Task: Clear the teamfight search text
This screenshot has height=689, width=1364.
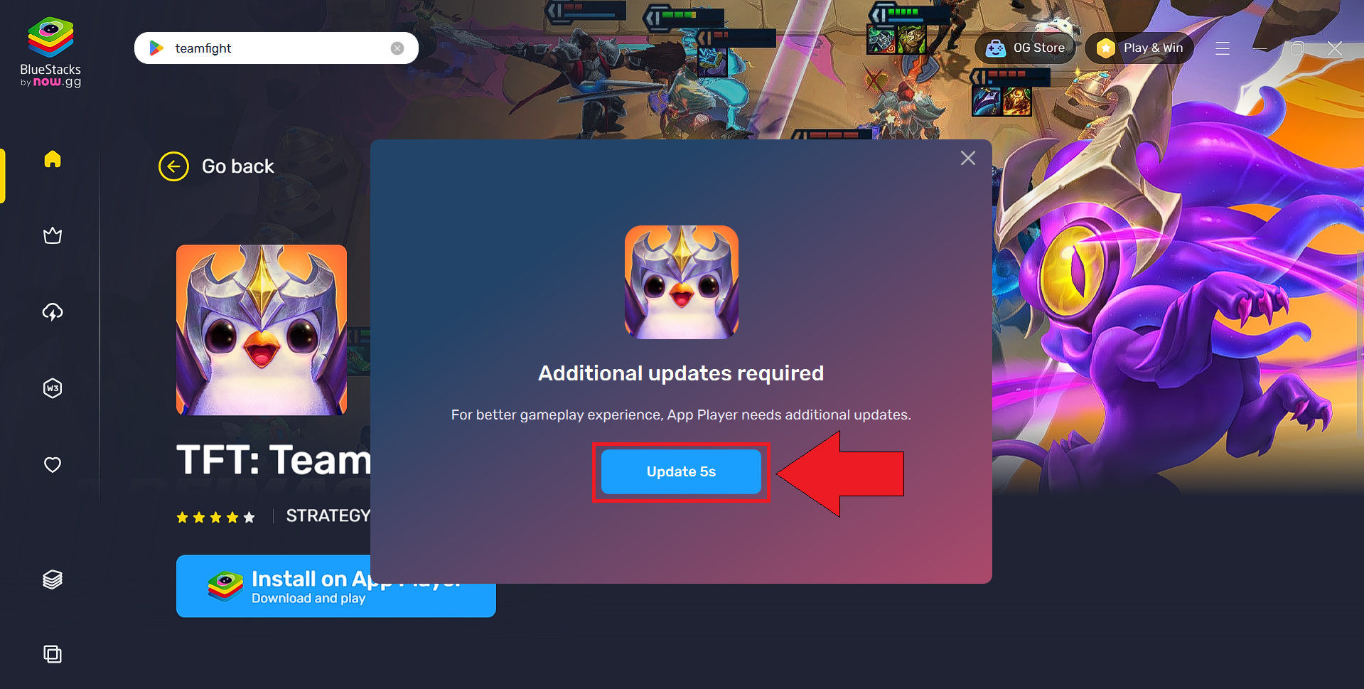Action: pyautogui.click(x=397, y=48)
